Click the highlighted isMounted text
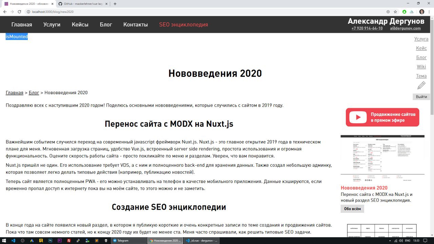 (x=17, y=37)
